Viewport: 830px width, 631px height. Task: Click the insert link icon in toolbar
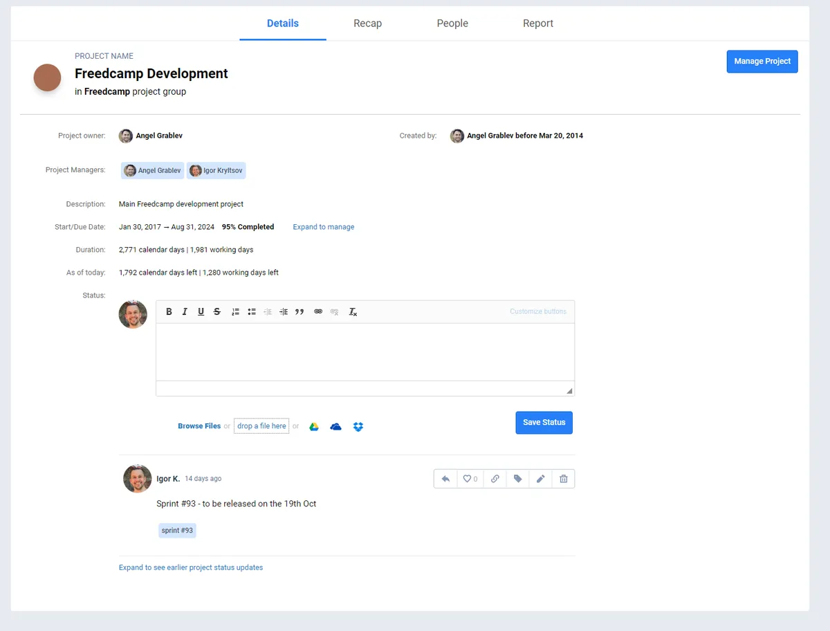point(318,312)
